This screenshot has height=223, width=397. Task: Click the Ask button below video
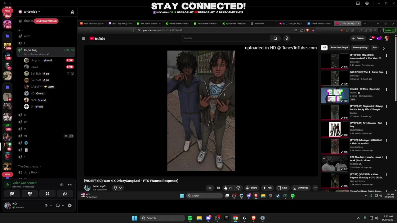click(x=267, y=188)
